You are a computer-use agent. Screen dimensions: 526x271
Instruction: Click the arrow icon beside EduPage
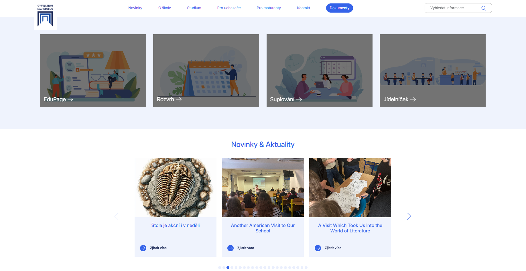point(70,99)
